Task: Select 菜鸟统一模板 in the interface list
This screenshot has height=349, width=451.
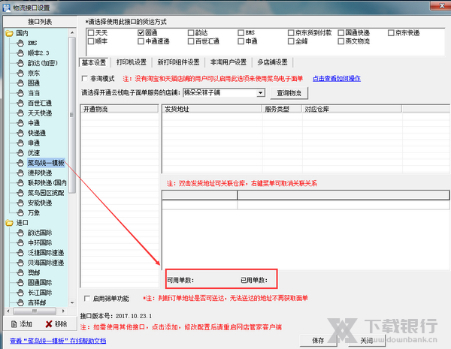Action: pos(46,163)
